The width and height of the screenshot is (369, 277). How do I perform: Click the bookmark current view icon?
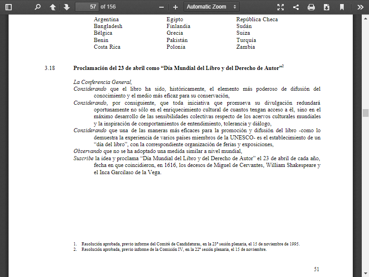pyautogui.click(x=341, y=7)
